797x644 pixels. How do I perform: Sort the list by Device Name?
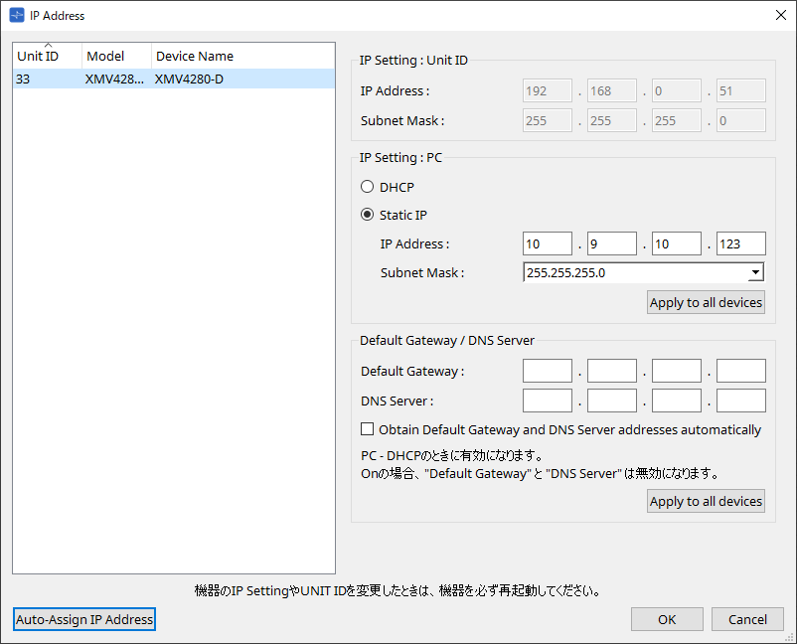(x=194, y=57)
